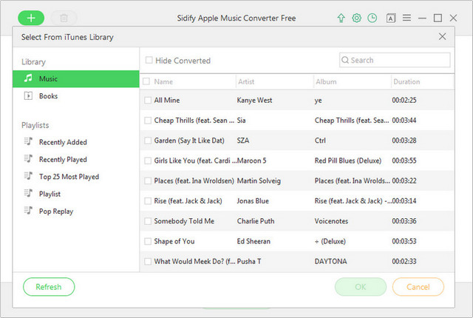Click the language 'A' icon

(391, 18)
